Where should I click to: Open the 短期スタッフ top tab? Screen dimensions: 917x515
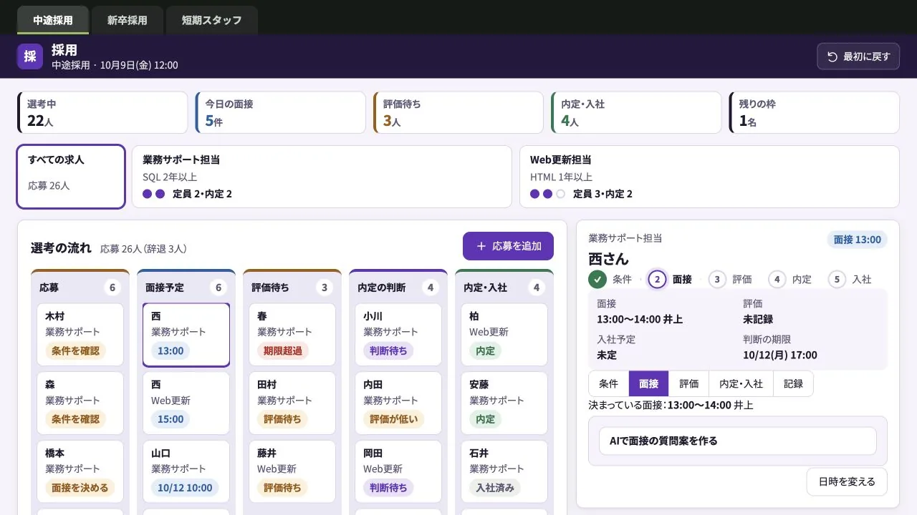coord(212,20)
